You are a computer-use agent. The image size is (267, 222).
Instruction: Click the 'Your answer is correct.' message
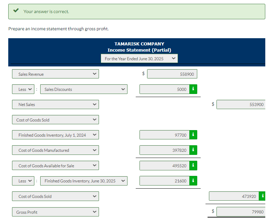pos(46,12)
